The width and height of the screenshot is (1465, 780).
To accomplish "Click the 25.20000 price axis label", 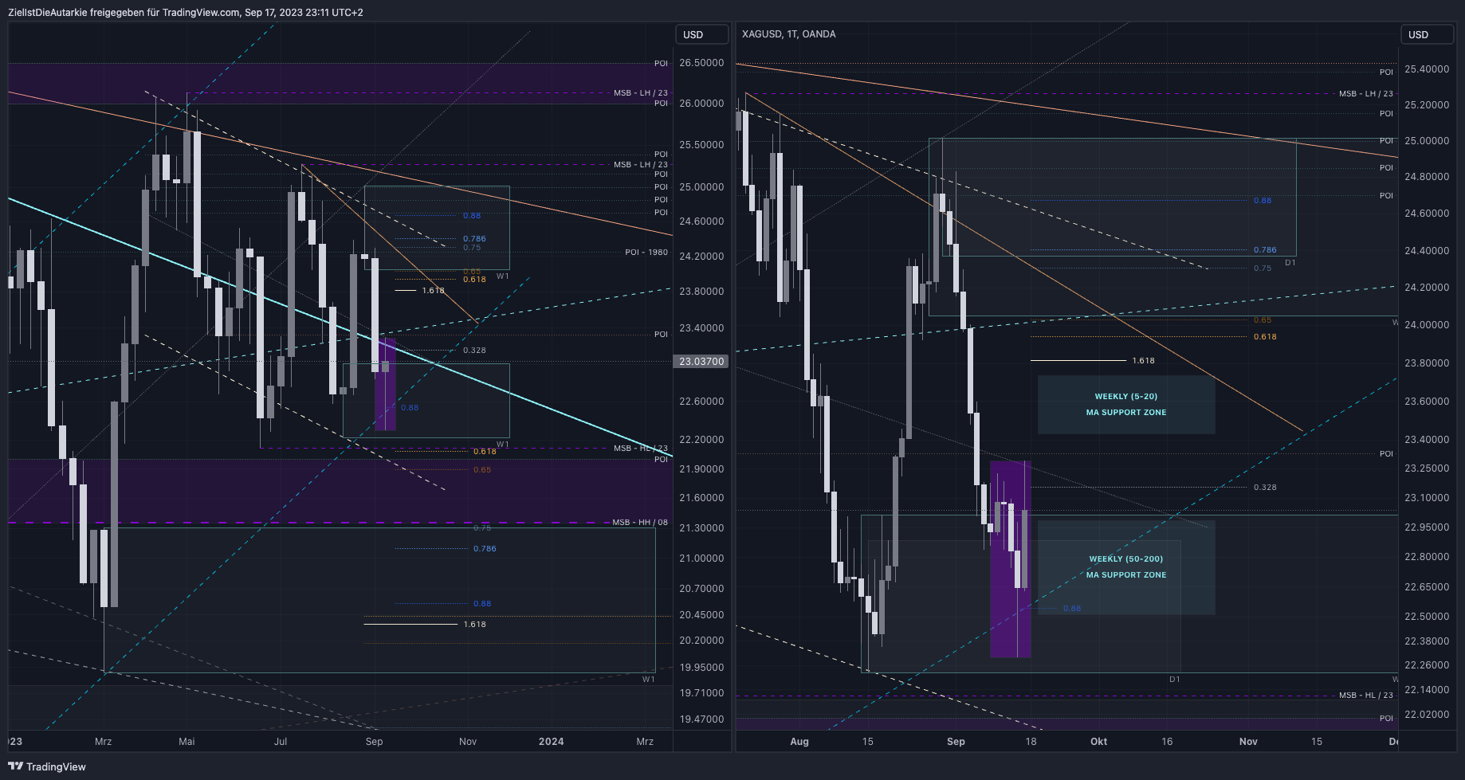I will pos(1427,105).
